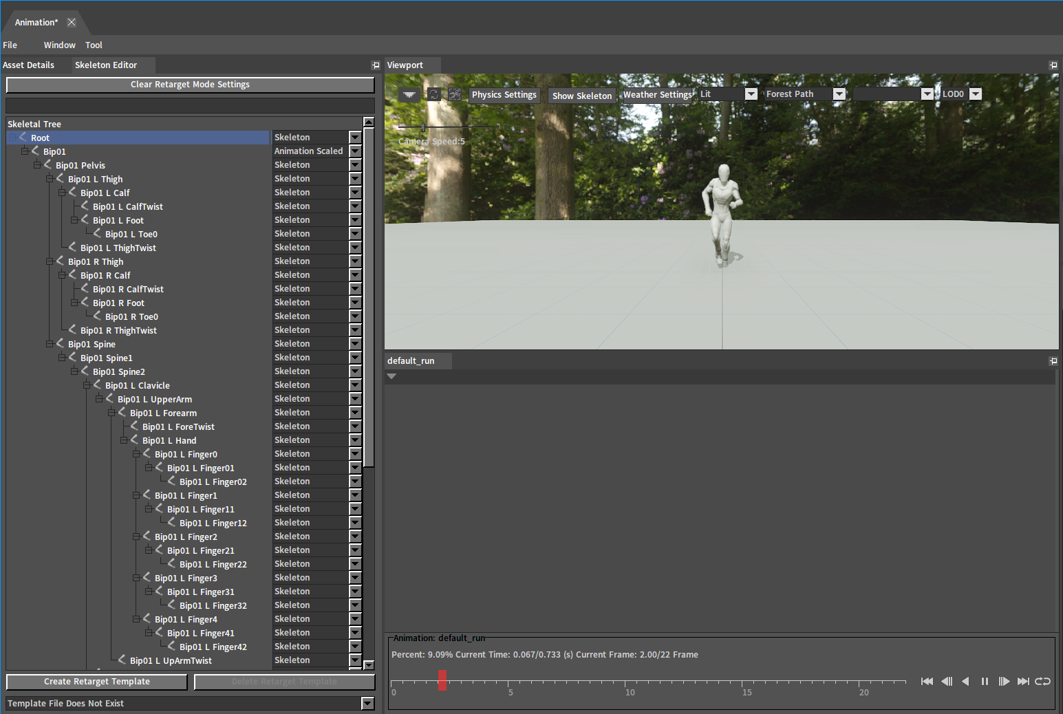Pin the default_run timeline panel
Viewport: 1063px width, 714px height.
pos(1053,360)
